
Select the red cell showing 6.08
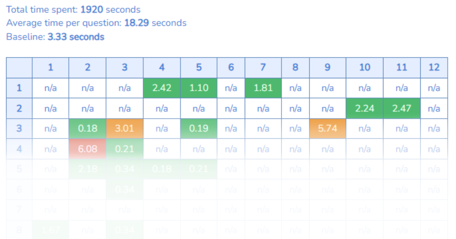tap(87, 149)
